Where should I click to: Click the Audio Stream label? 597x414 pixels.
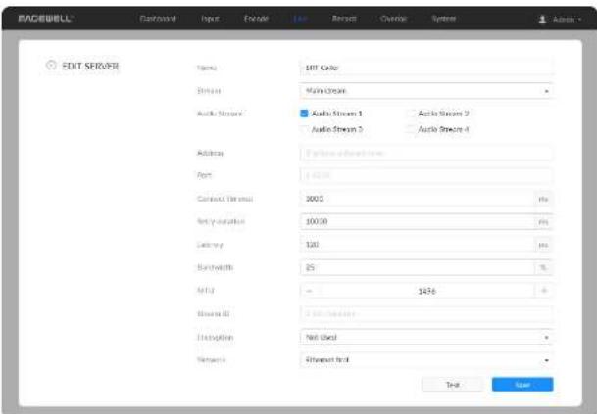point(220,114)
